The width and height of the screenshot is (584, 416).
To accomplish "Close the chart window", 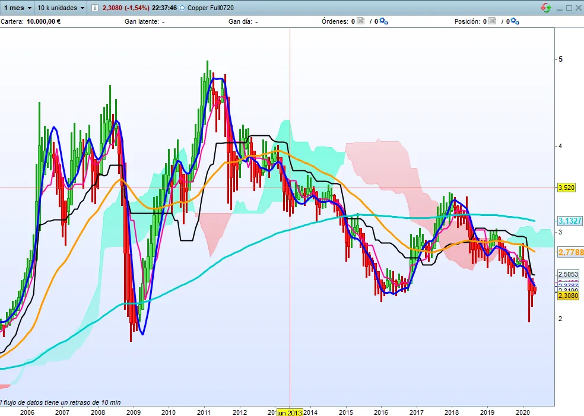I will [579, 8].
